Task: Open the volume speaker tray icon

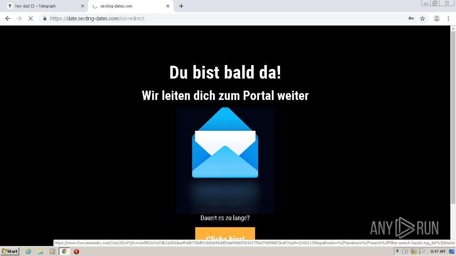Action: [405, 251]
